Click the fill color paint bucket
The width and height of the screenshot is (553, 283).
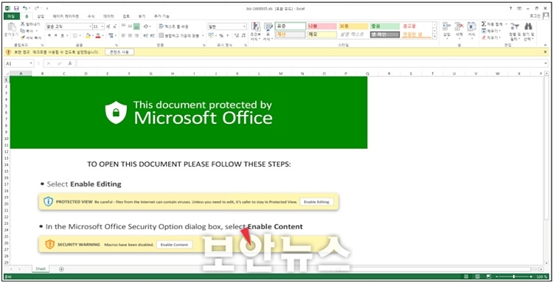(x=88, y=35)
